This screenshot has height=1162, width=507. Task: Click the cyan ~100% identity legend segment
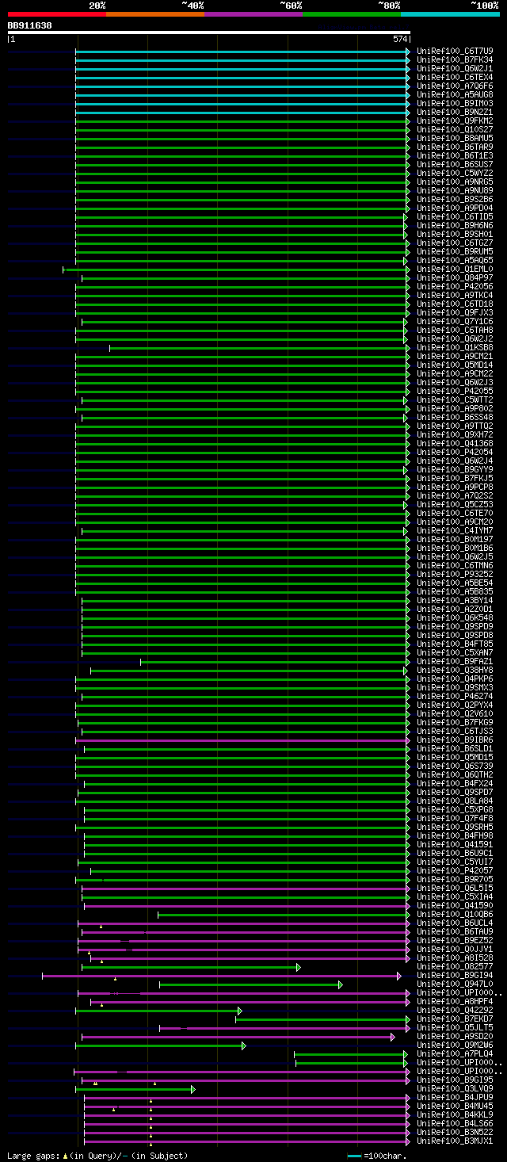(x=450, y=13)
